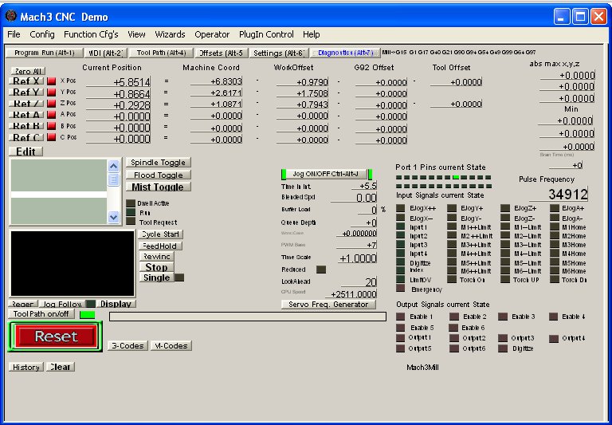
Task: Click the Single block indicator LED
Action: click(179, 277)
